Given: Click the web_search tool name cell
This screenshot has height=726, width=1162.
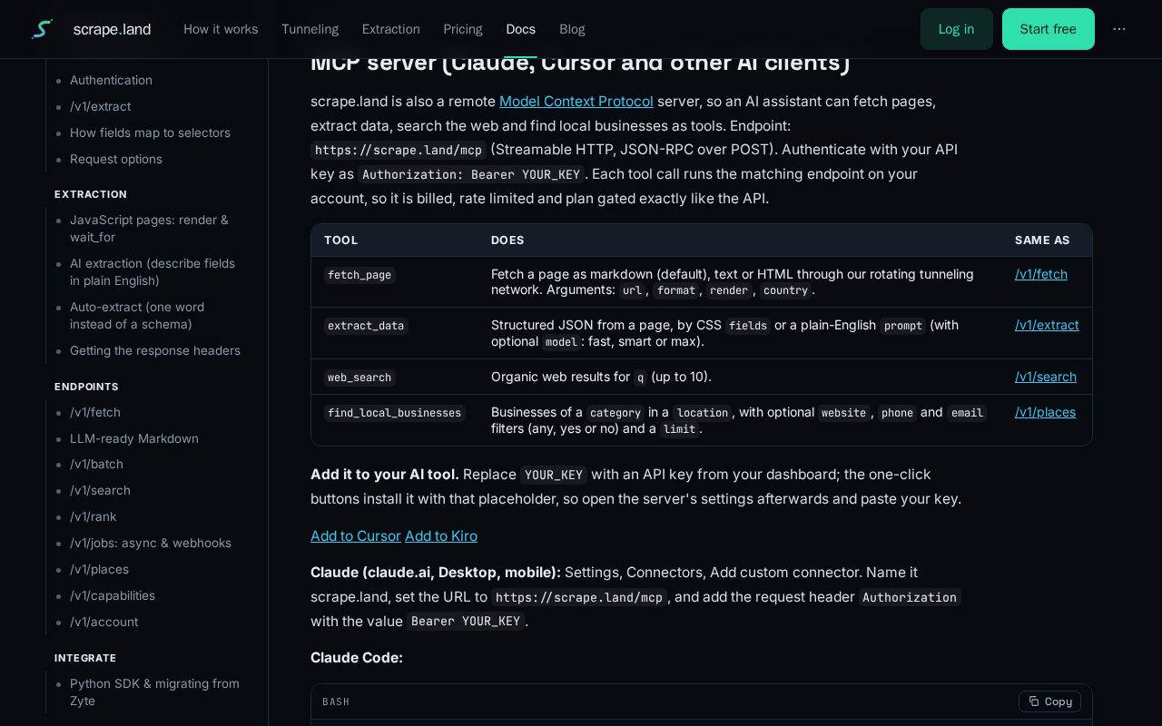Looking at the screenshot, I should (x=359, y=378).
